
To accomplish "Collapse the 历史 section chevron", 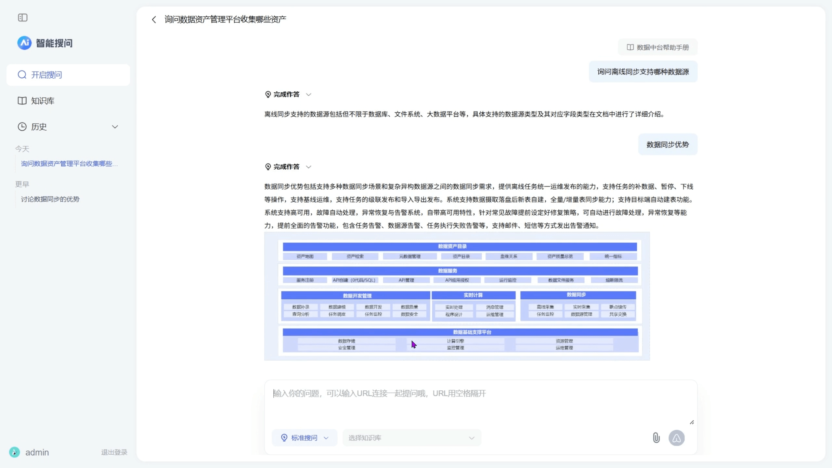I will 115,127.
